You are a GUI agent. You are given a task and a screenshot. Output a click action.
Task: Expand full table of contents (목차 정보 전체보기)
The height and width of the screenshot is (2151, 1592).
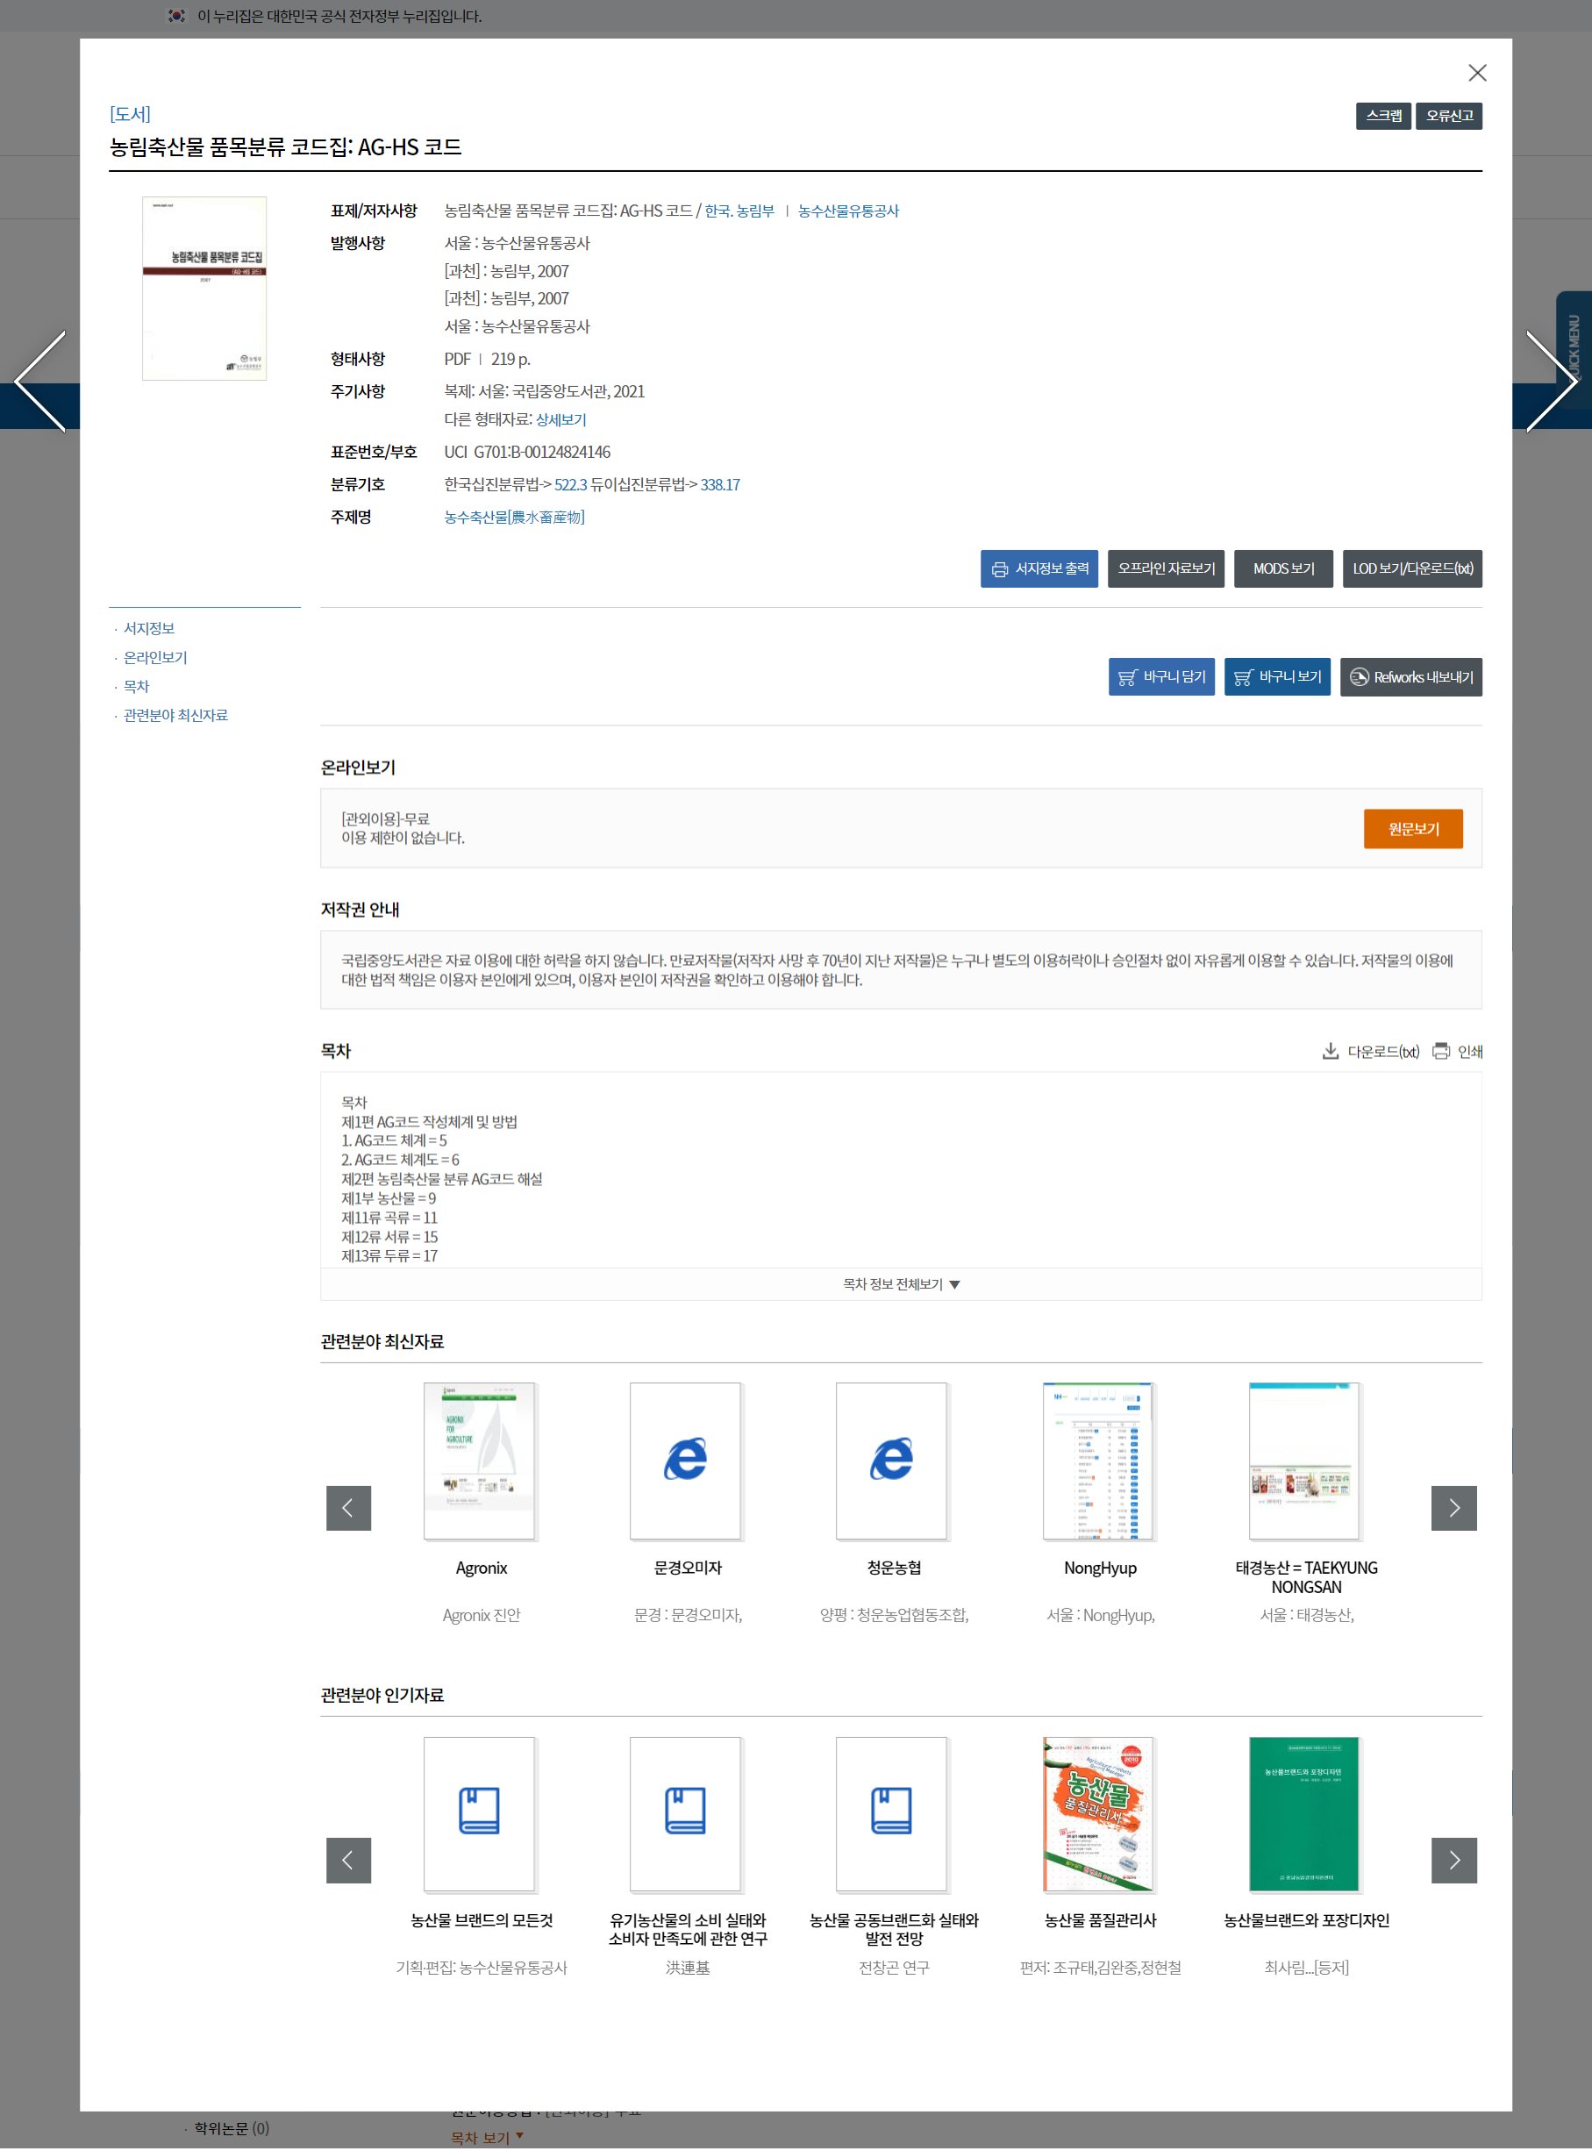[900, 1284]
